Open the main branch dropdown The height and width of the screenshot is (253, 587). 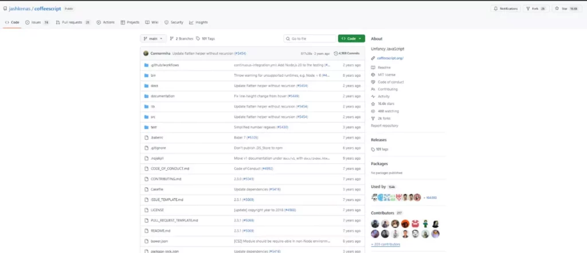(153, 38)
